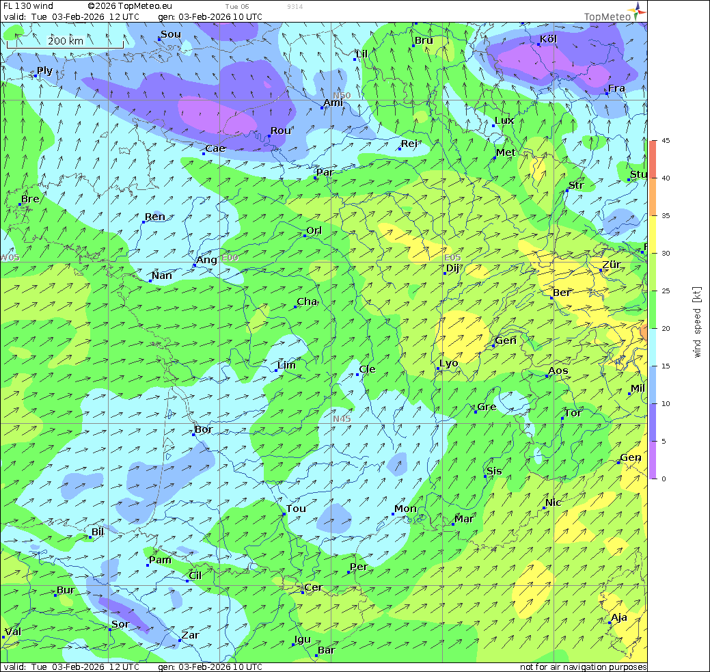The width and height of the screenshot is (710, 672).
Task: Click the TopMeteo logo
Action: [x=614, y=12]
